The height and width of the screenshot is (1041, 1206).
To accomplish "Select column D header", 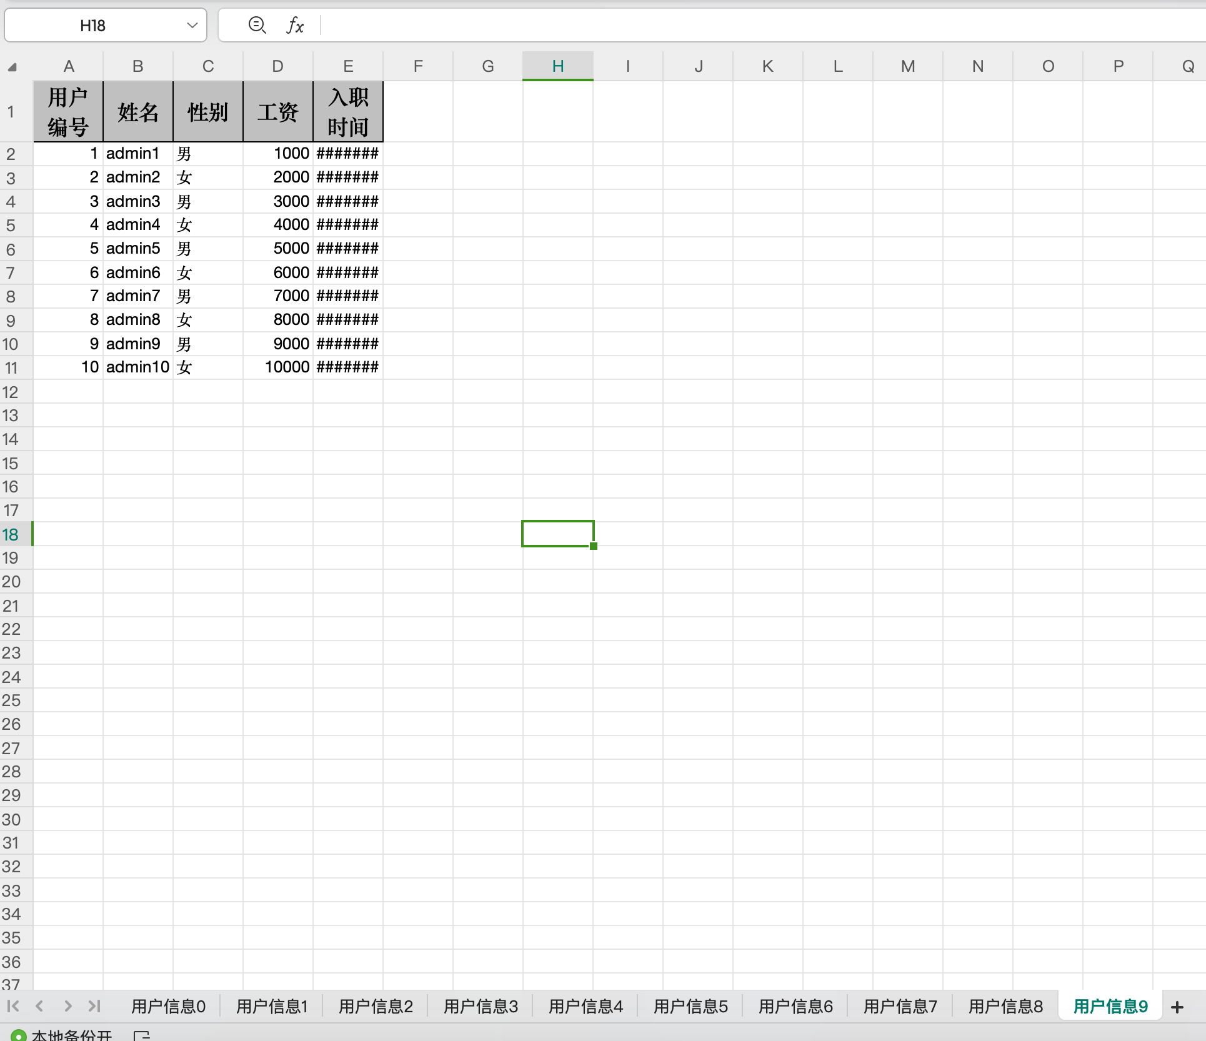I will 278,66.
